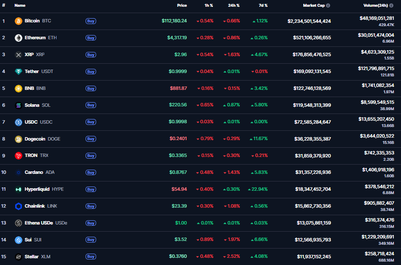Open the Cardano ADA coin page
The width and height of the screenshot is (401, 265).
(x=39, y=172)
